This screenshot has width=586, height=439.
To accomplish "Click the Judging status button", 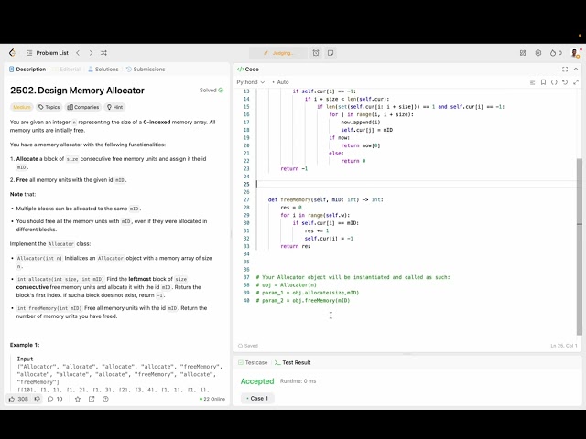I will click(x=278, y=53).
